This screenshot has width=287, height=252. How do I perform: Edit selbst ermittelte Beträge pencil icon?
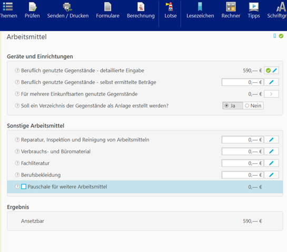click(x=271, y=82)
